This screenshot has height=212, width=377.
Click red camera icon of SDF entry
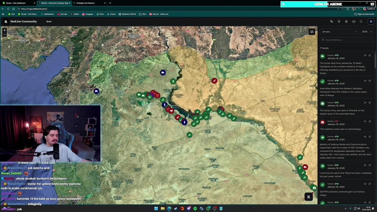click(323, 122)
